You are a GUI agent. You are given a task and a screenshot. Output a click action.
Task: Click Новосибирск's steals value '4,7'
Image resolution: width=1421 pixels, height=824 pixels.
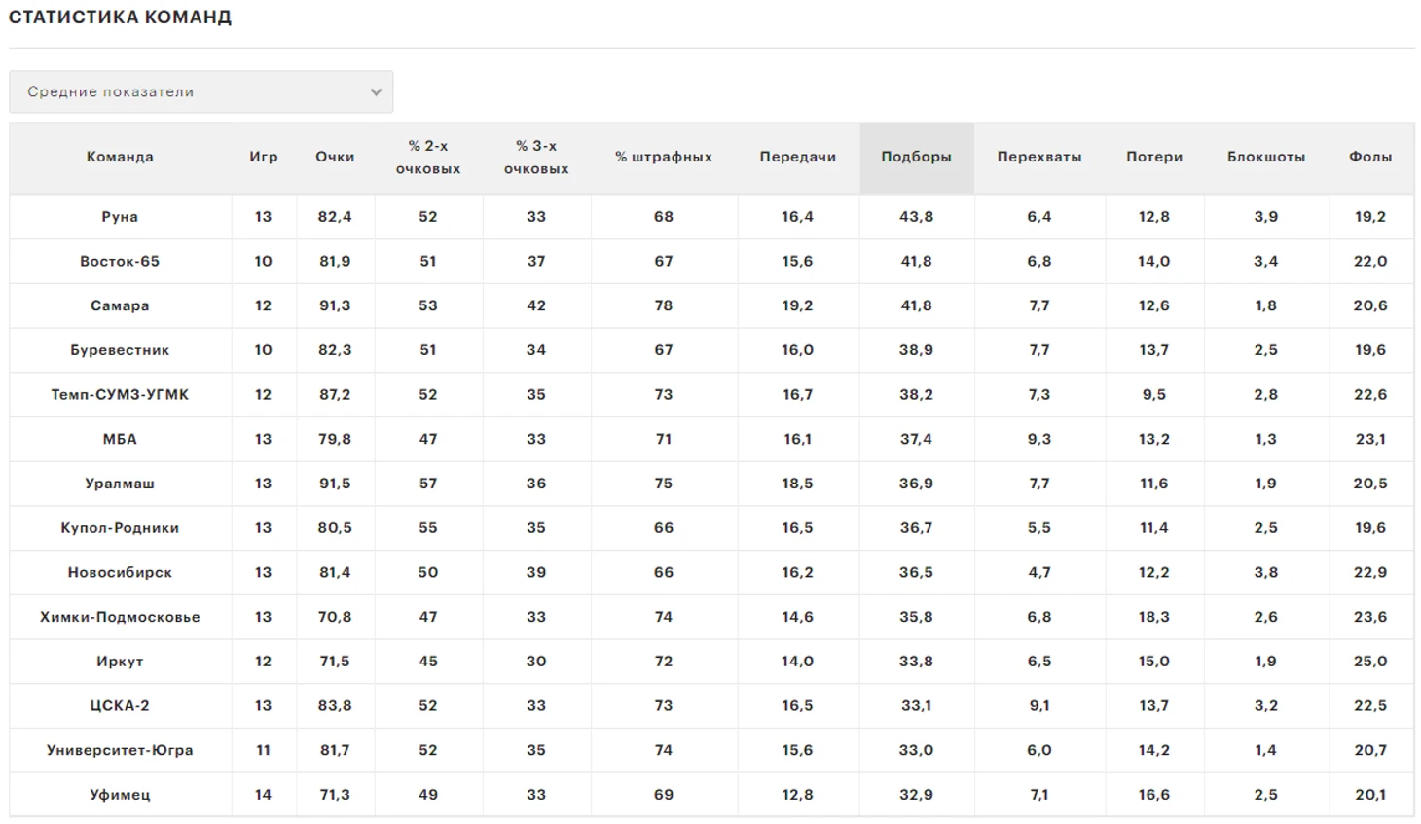(x=1039, y=573)
